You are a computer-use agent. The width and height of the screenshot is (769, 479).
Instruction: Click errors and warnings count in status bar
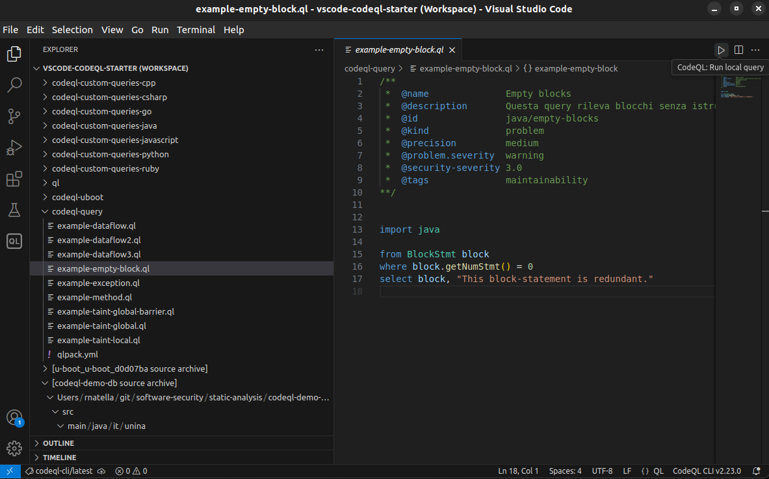click(131, 471)
